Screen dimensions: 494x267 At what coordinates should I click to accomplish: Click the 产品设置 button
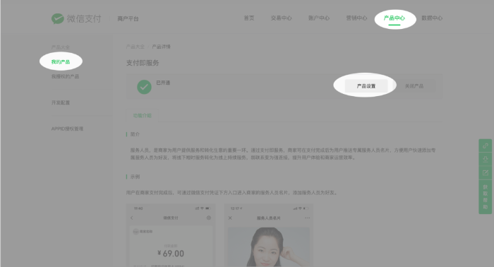click(x=366, y=86)
